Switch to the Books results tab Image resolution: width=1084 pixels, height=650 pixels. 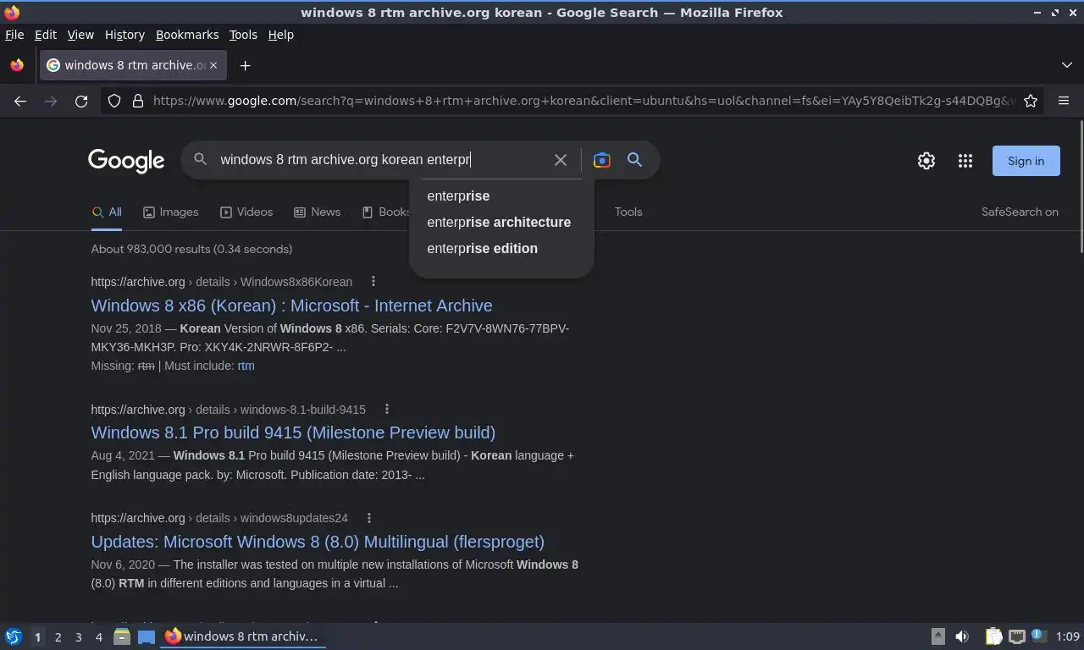click(x=386, y=212)
